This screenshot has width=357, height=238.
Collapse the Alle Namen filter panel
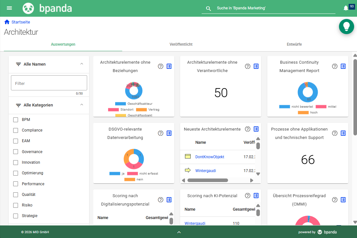pyautogui.click(x=82, y=64)
